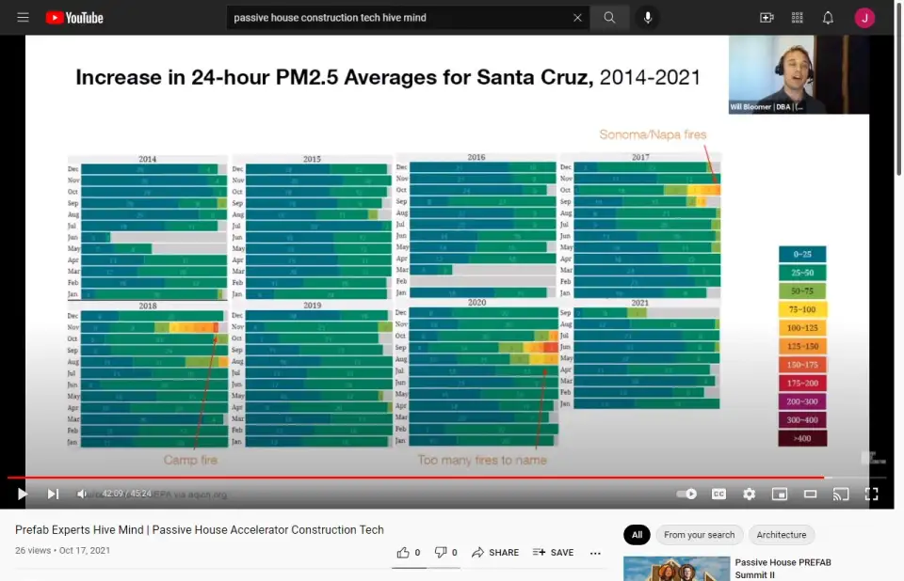Play the video
The height and width of the screenshot is (581, 904).
(x=23, y=494)
